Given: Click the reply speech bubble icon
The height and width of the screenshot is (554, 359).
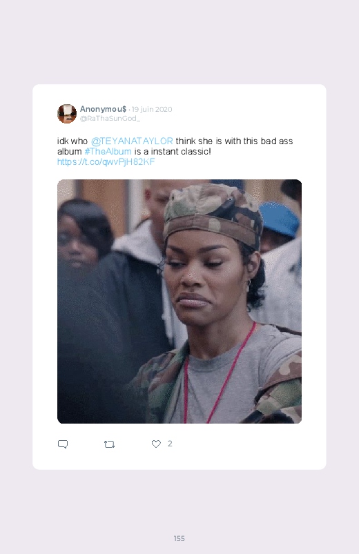Looking at the screenshot, I should click(63, 444).
